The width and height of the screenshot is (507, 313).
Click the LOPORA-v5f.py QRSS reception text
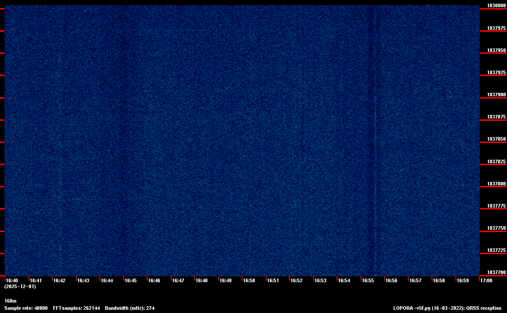[x=447, y=308]
